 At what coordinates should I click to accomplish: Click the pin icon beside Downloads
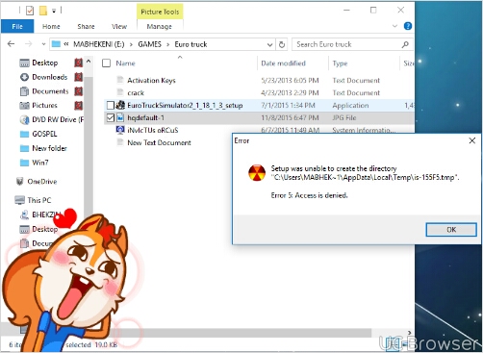coord(79,77)
